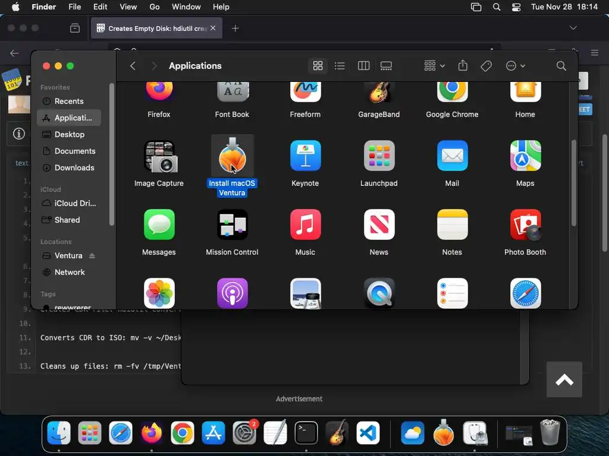The width and height of the screenshot is (609, 456).
Task: Open Network in Finder sidebar
Action: (69, 272)
